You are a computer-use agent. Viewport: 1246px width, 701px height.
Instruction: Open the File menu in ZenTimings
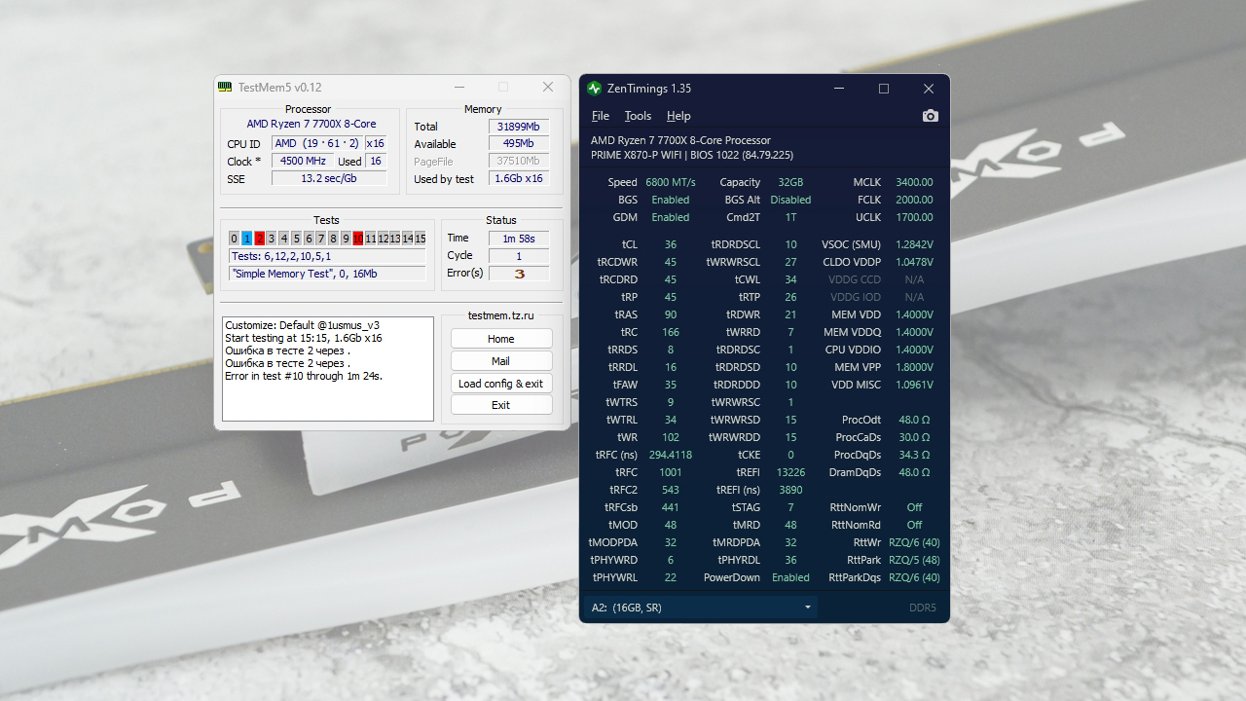(x=601, y=116)
